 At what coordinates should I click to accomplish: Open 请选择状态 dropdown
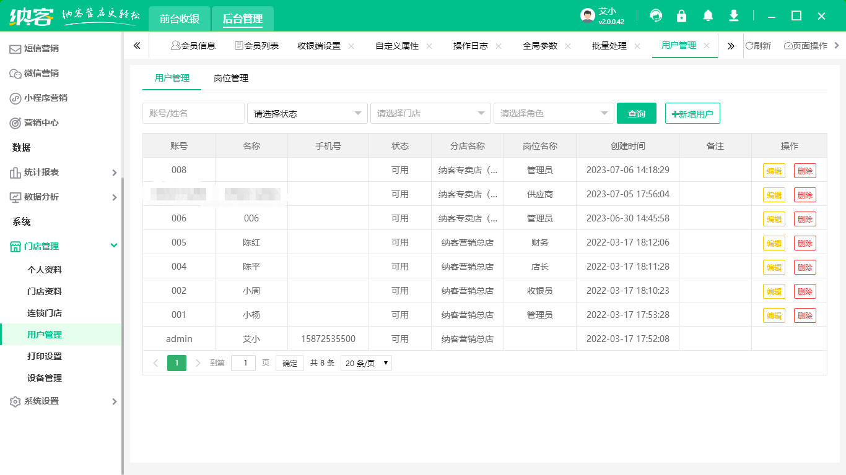[307, 113]
